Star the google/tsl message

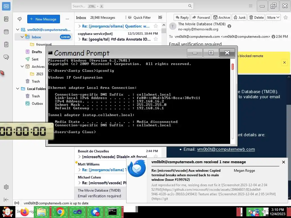(156, 39)
